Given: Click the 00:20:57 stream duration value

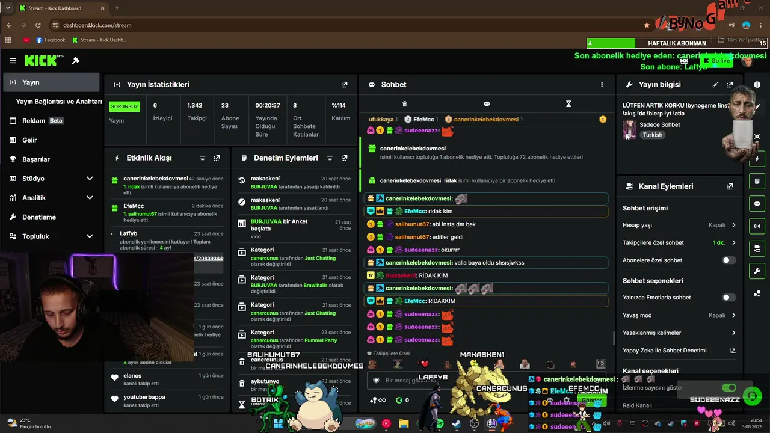Looking at the screenshot, I should point(267,105).
